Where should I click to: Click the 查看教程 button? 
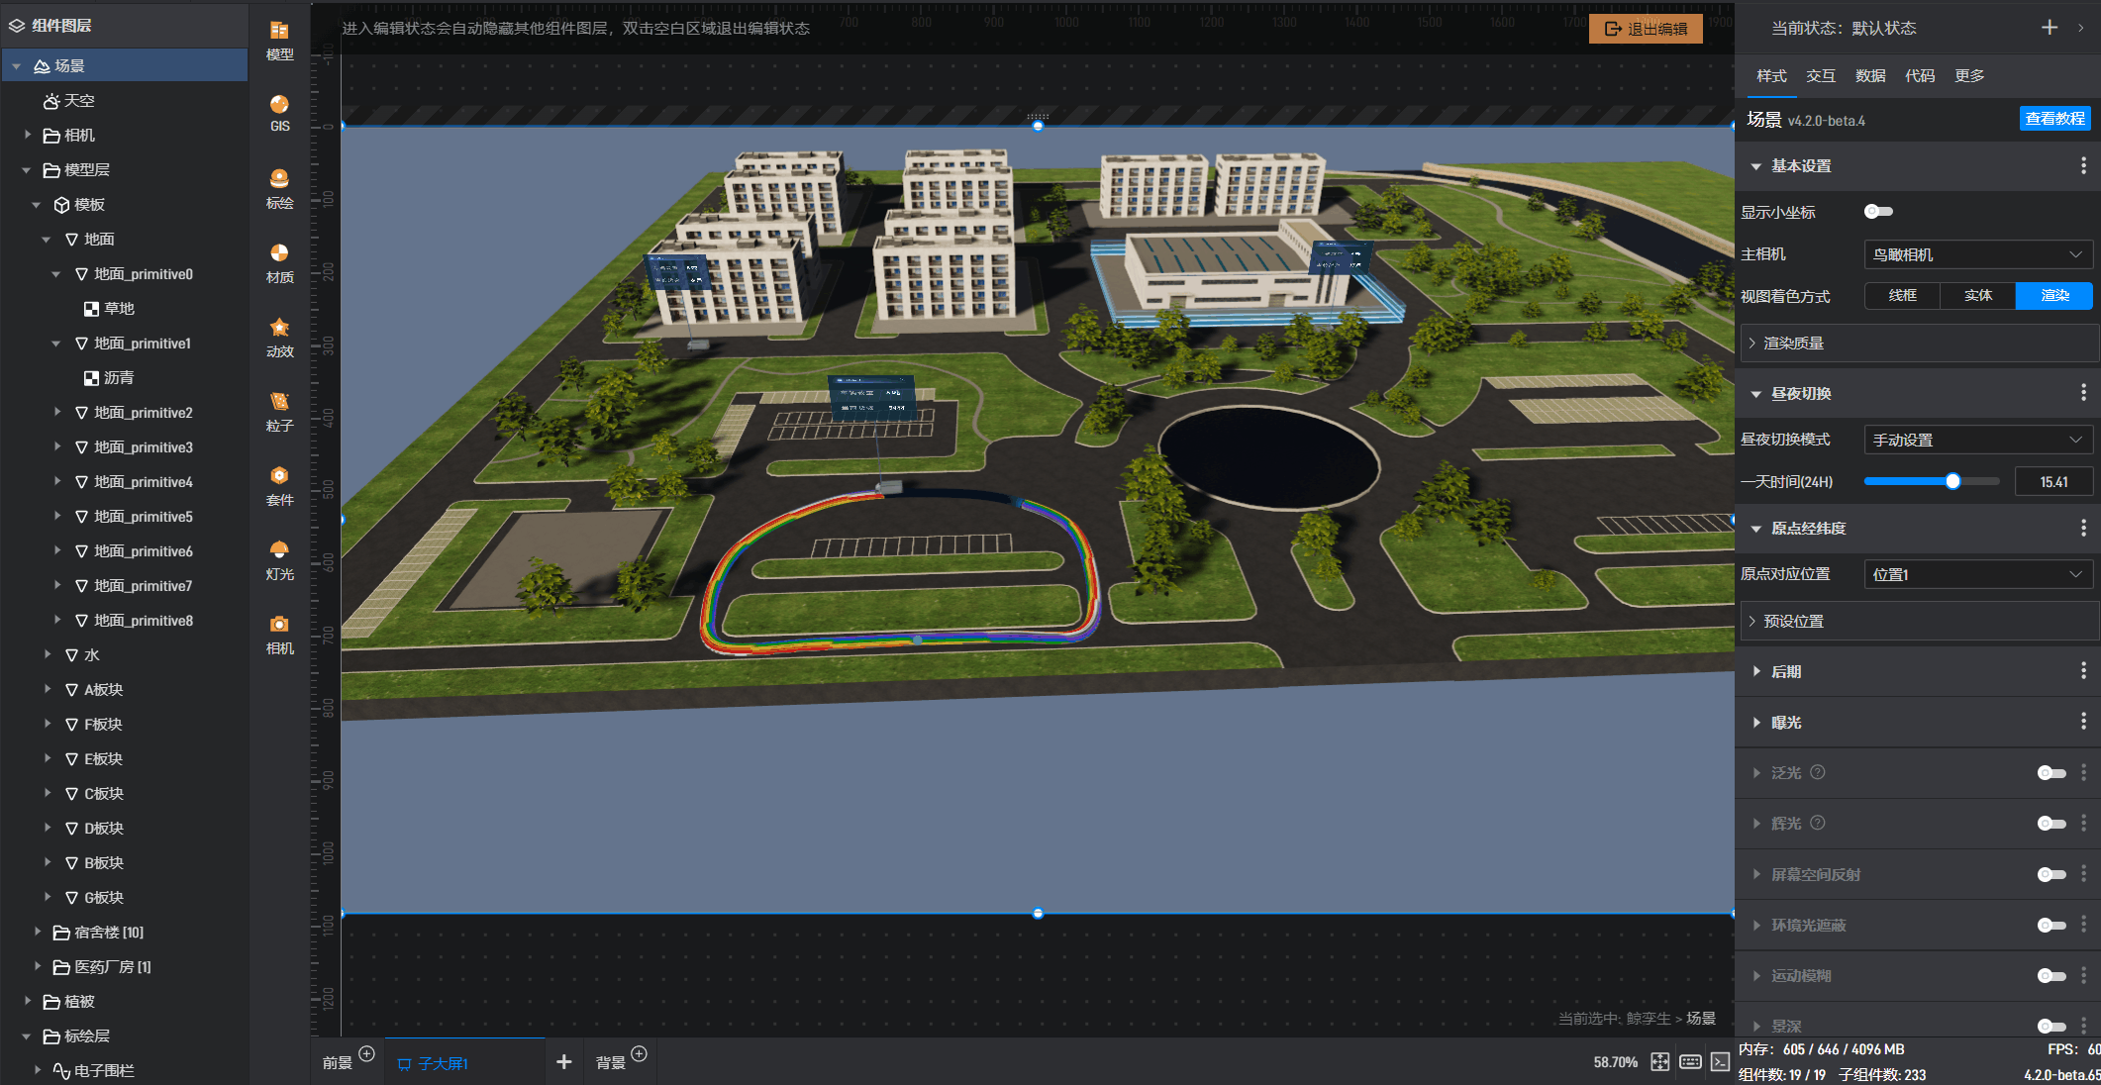tap(2054, 119)
